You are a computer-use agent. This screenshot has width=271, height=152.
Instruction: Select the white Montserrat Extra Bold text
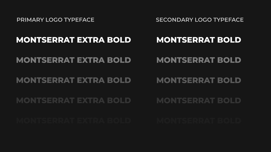74,40
